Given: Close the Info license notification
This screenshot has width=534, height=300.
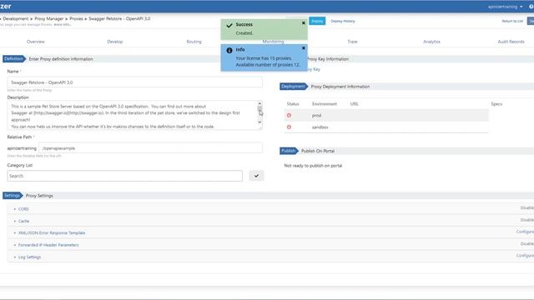Looking at the screenshot, I should pos(304,48).
